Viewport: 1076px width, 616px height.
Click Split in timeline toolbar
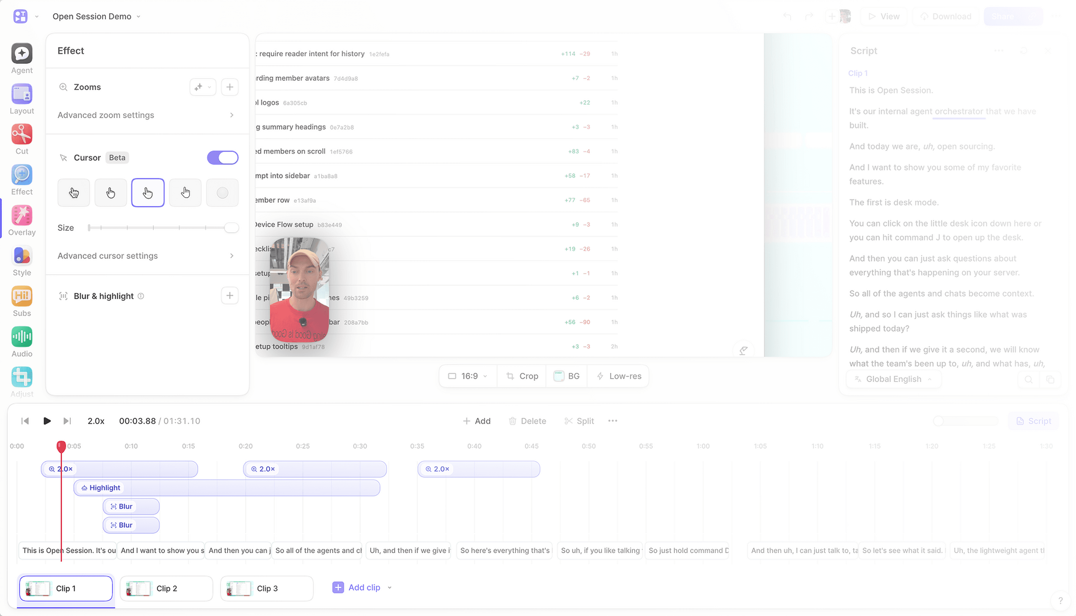(x=579, y=421)
